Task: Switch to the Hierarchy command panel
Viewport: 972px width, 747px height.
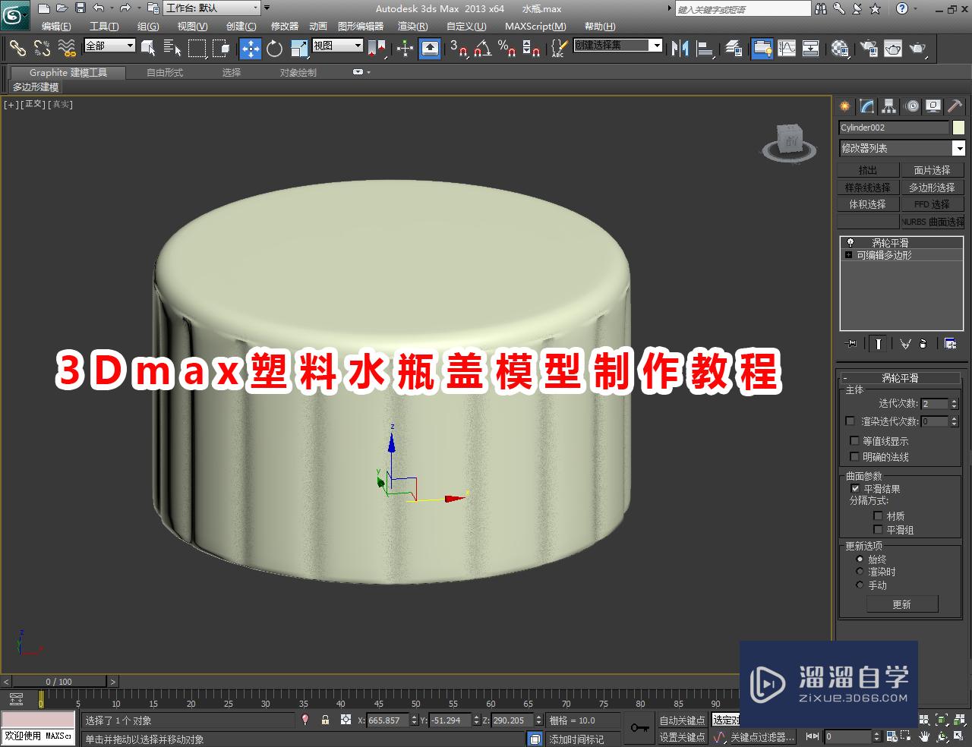Action: tap(889, 106)
